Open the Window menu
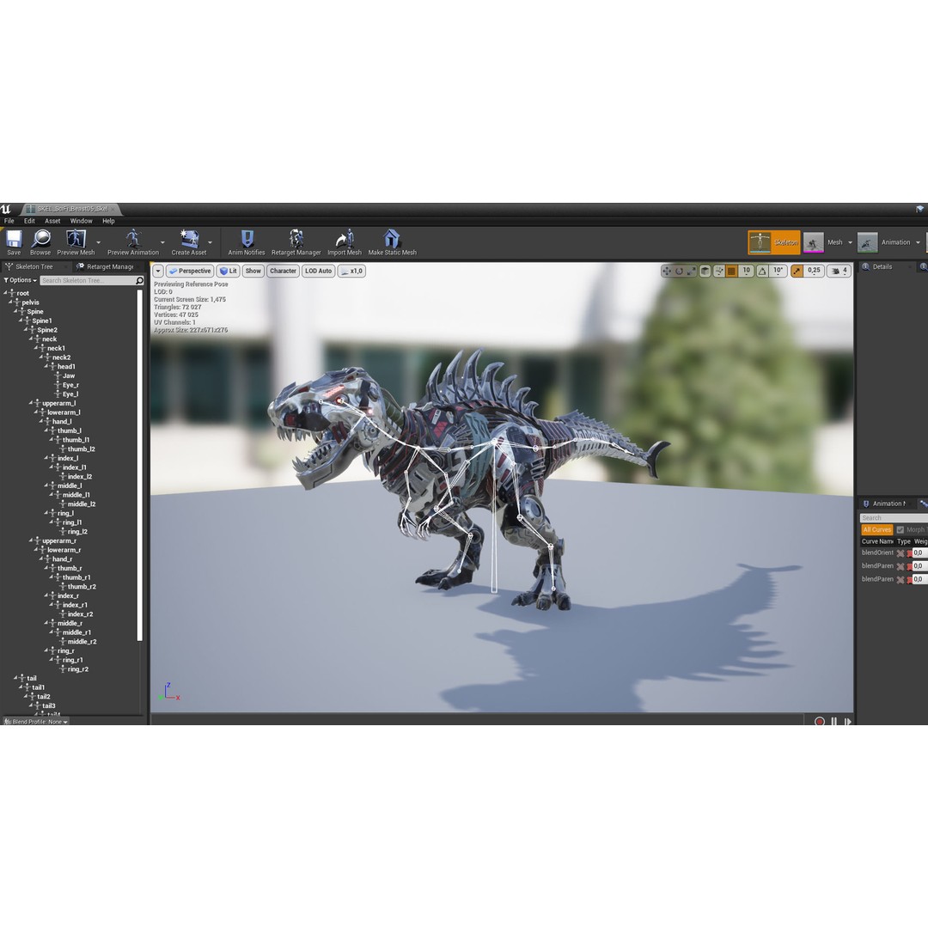The height and width of the screenshot is (928, 928). tap(81, 221)
